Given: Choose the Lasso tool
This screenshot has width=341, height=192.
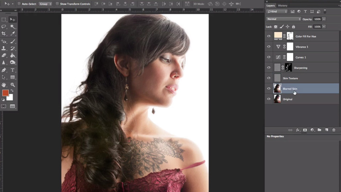Looking at the screenshot, I should tap(4, 26).
